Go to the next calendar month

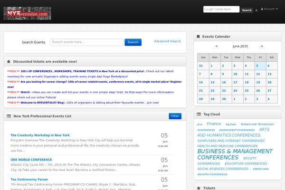coord(262,46)
